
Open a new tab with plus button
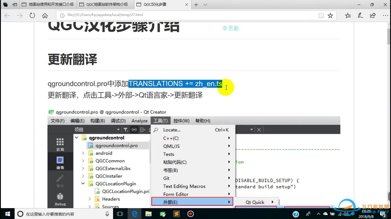tap(196, 5)
